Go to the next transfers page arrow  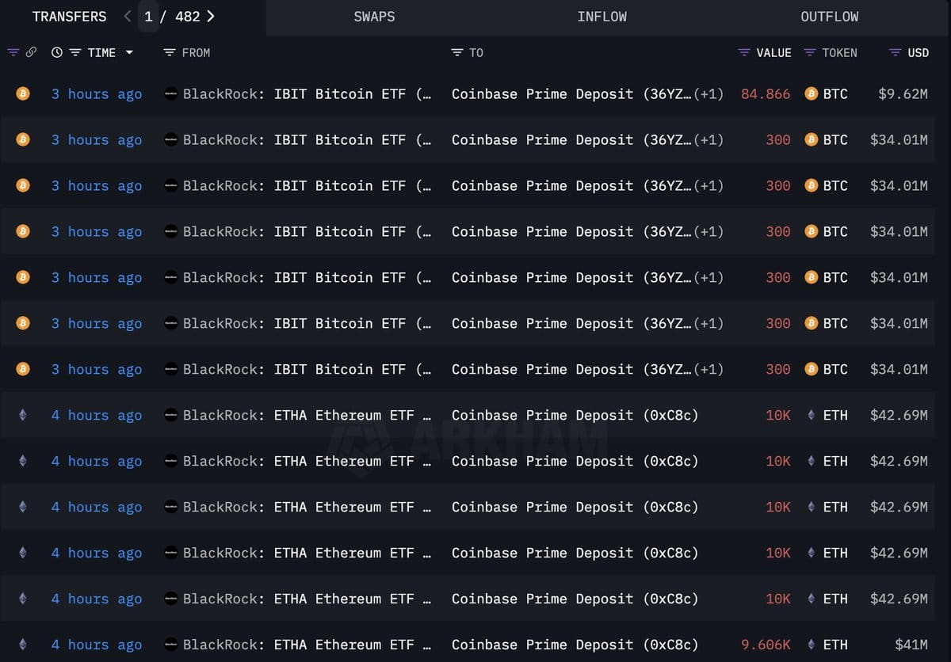(210, 16)
